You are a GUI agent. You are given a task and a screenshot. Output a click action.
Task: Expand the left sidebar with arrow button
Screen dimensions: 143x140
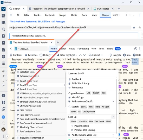point(7,136)
